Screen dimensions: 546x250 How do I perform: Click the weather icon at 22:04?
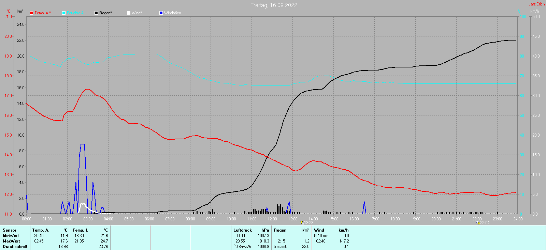(478, 222)
